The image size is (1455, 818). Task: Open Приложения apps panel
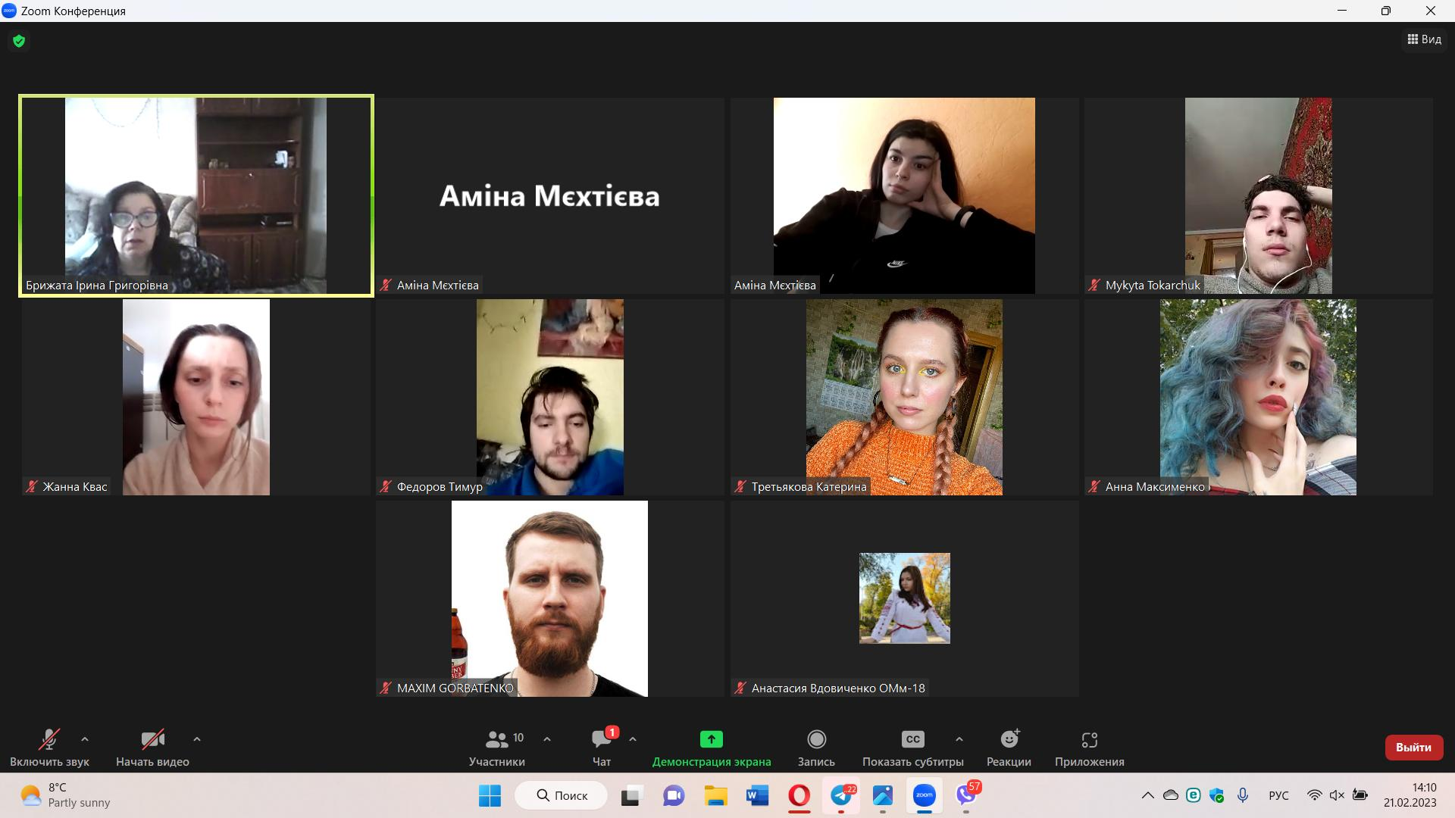coord(1089,747)
